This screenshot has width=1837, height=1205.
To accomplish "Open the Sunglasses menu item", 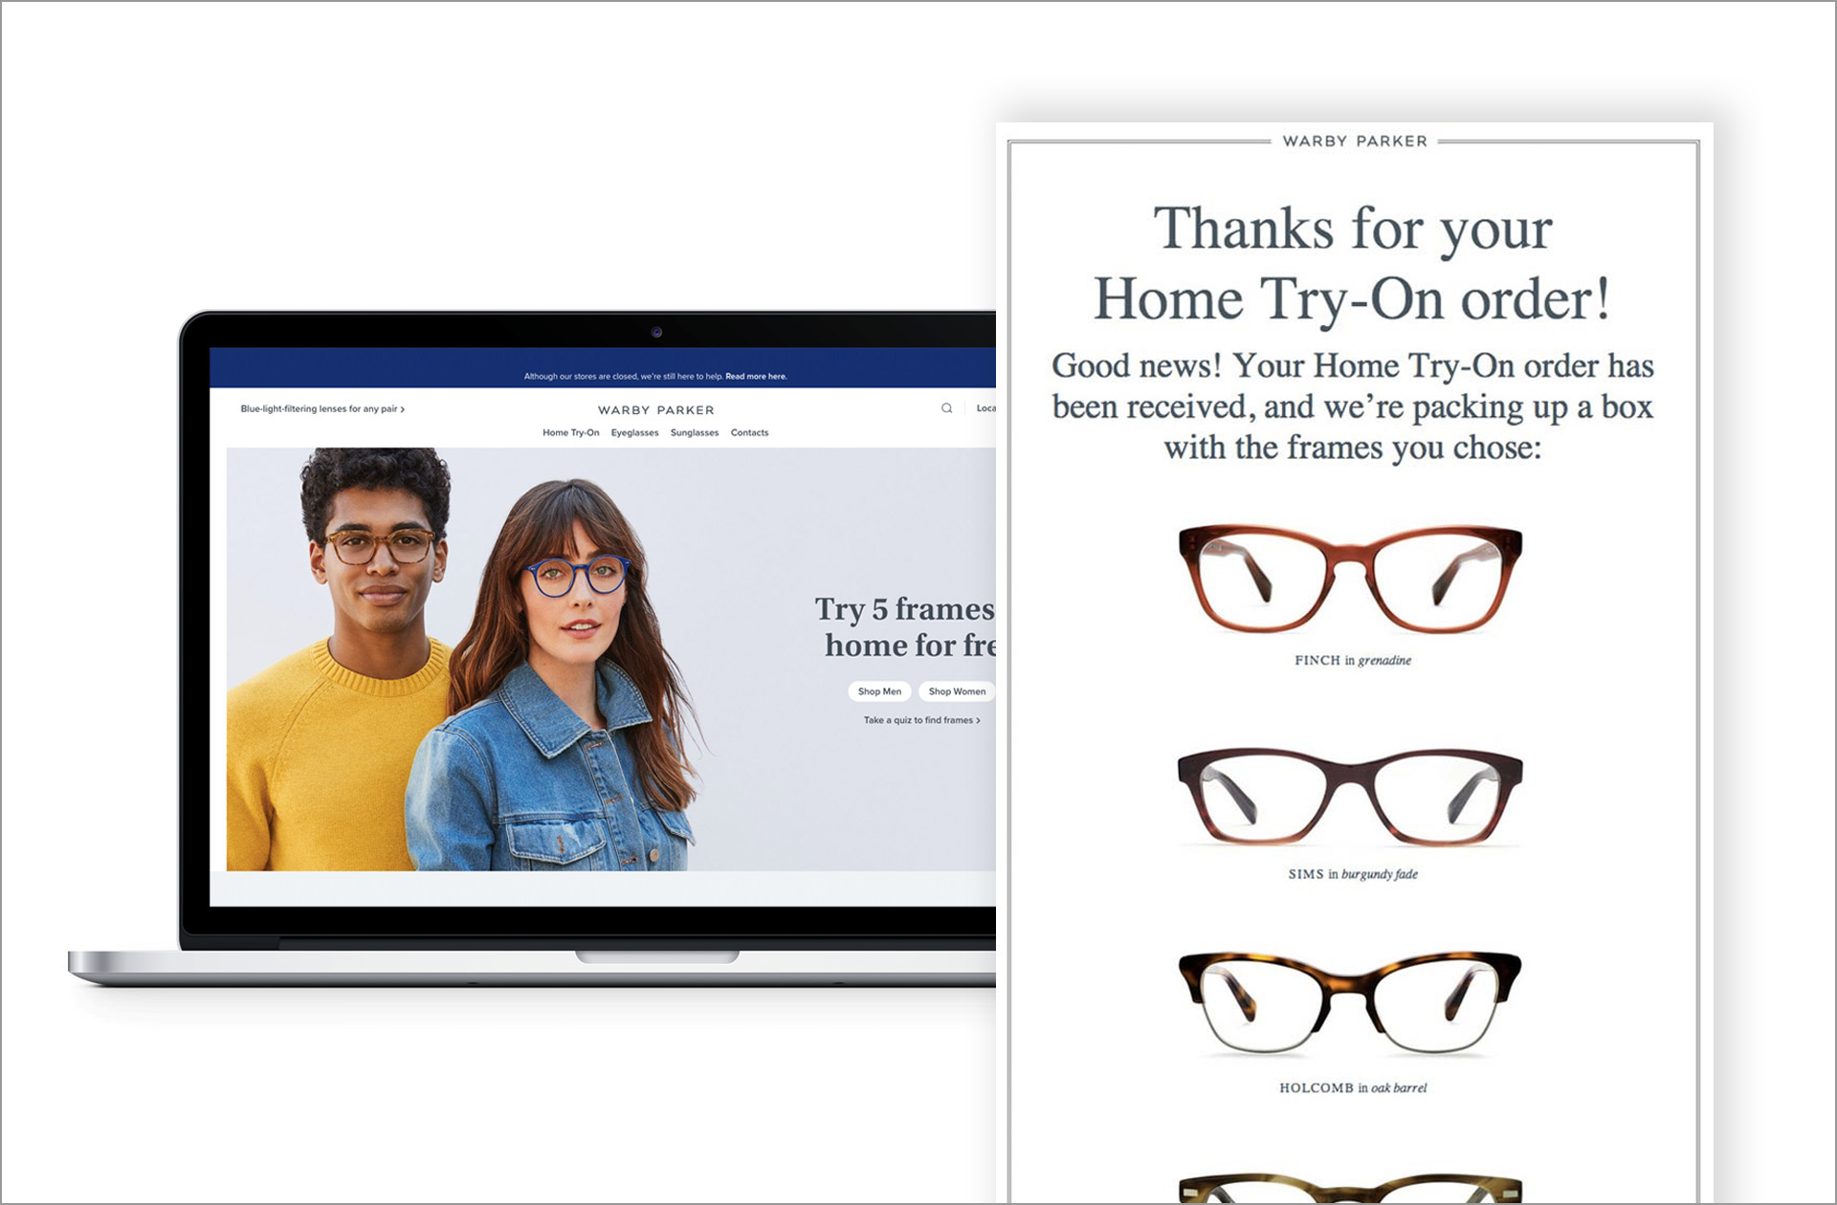I will click(x=695, y=433).
